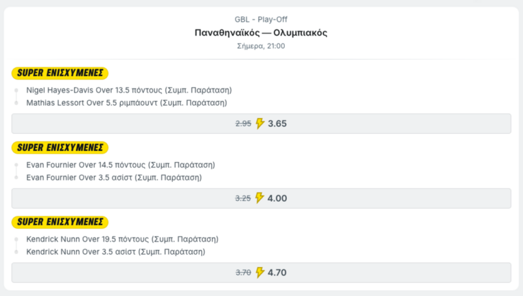Click Nigel Hayes-Davis Over 13.5 πόντους selection

(x=129, y=90)
